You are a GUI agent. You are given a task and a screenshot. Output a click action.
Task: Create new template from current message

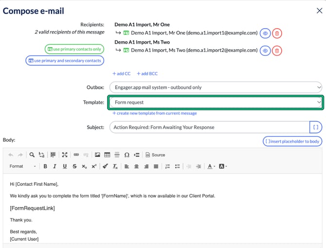pyautogui.click(x=155, y=113)
